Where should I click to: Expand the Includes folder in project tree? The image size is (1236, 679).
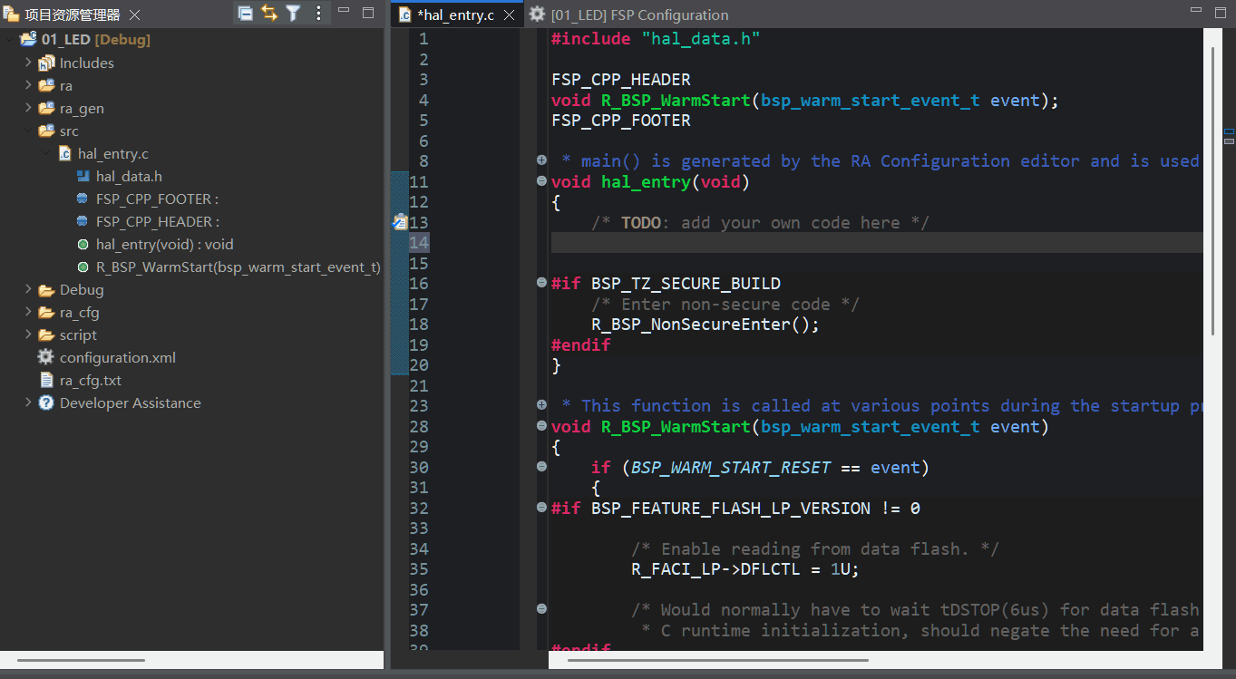28,63
